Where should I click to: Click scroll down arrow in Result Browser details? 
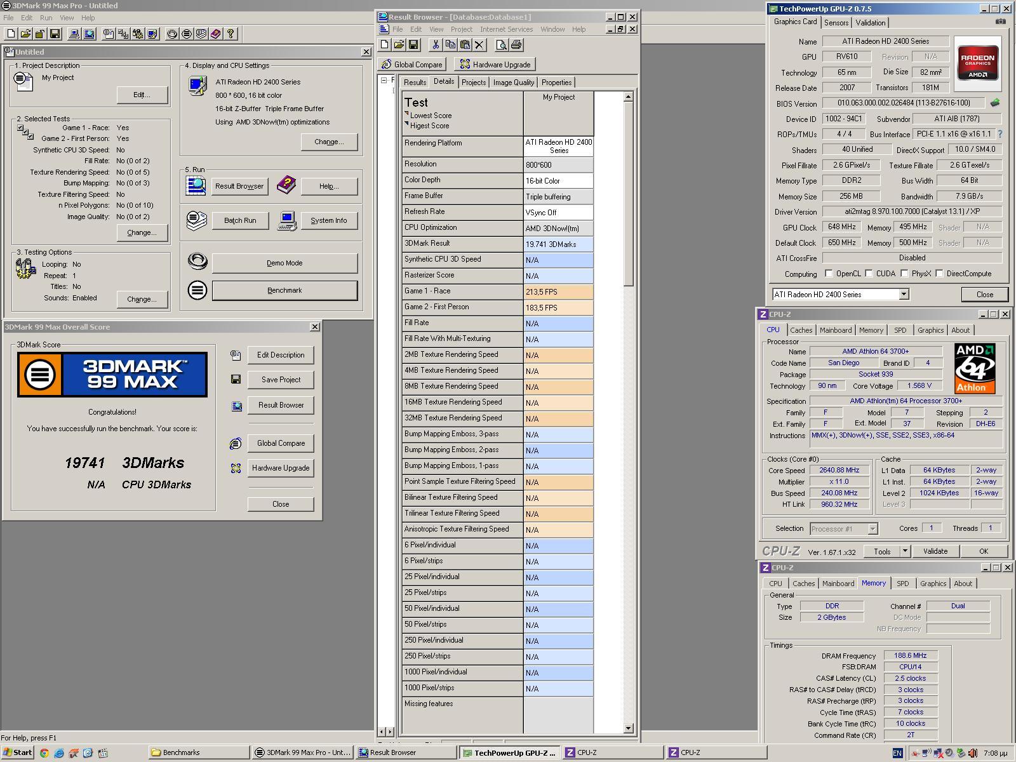click(x=628, y=728)
